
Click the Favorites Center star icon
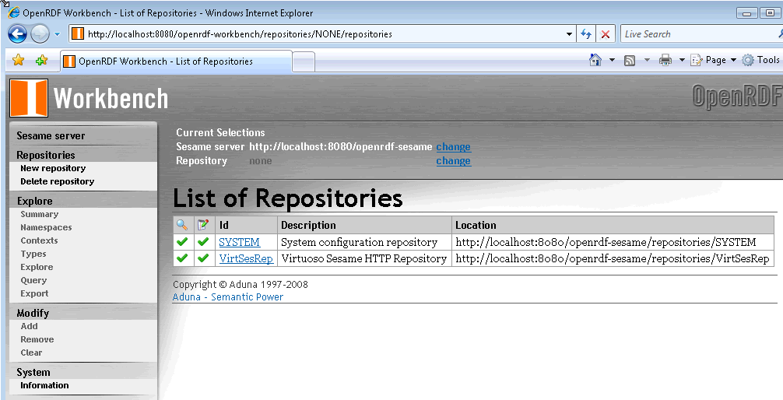click(19, 61)
